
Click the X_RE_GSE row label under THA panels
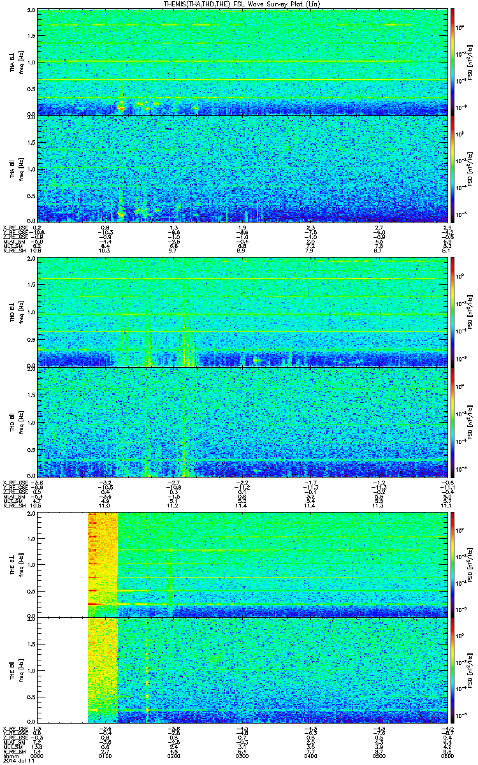(15, 228)
